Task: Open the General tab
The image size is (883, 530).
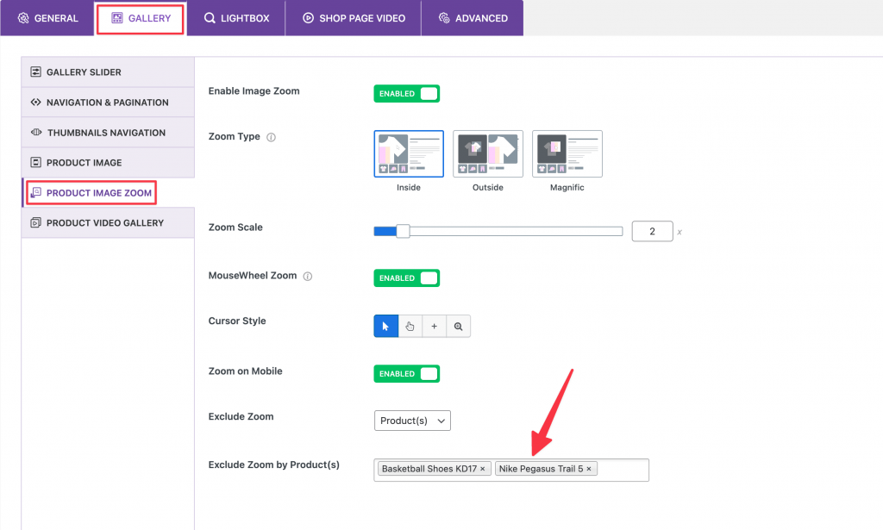Action: (48, 18)
